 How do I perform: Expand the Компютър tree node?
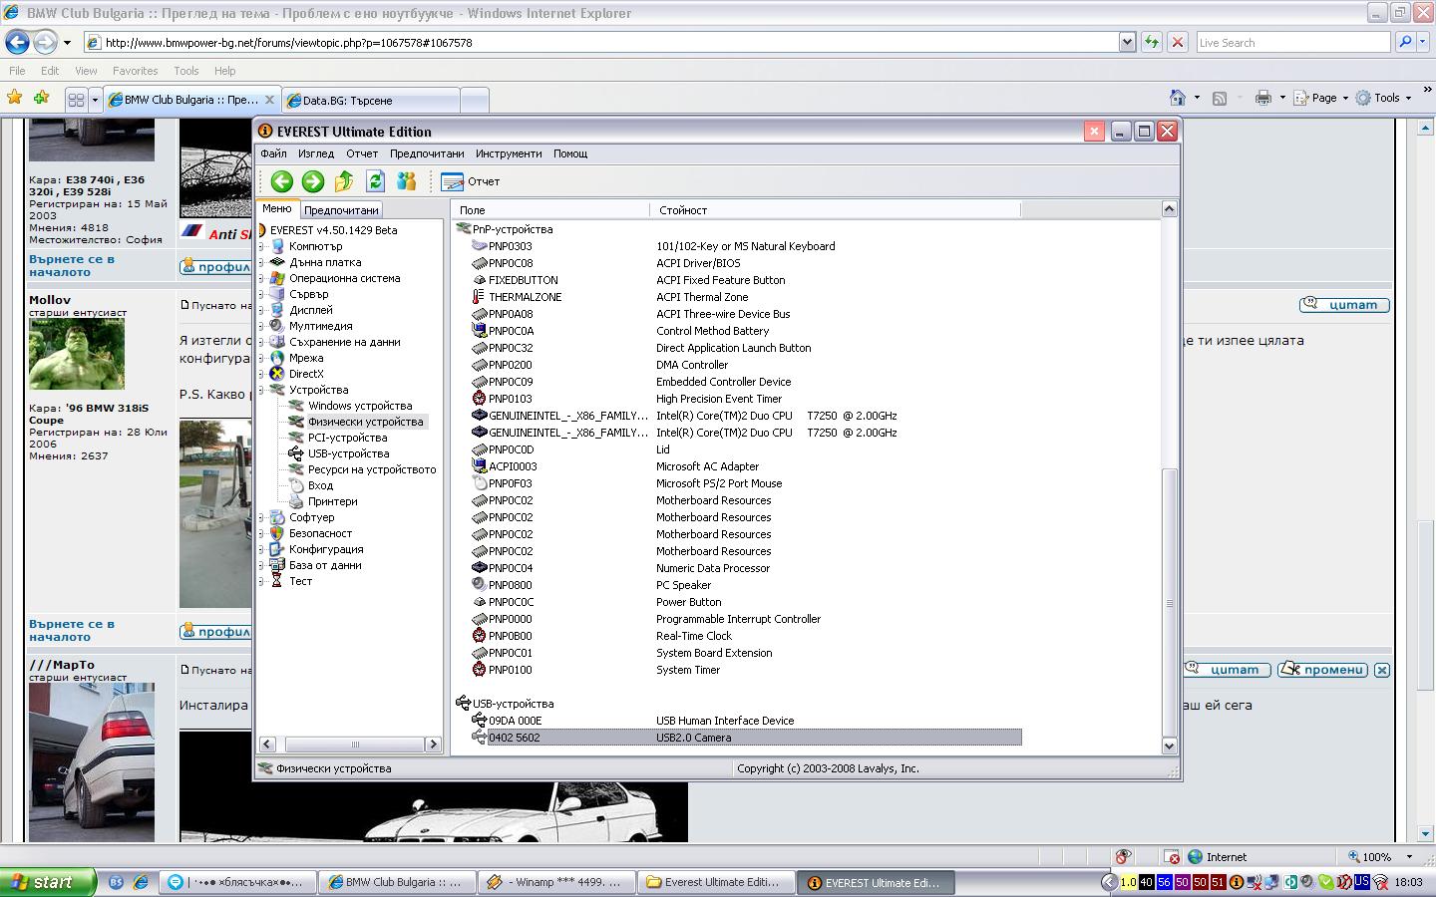(262, 246)
